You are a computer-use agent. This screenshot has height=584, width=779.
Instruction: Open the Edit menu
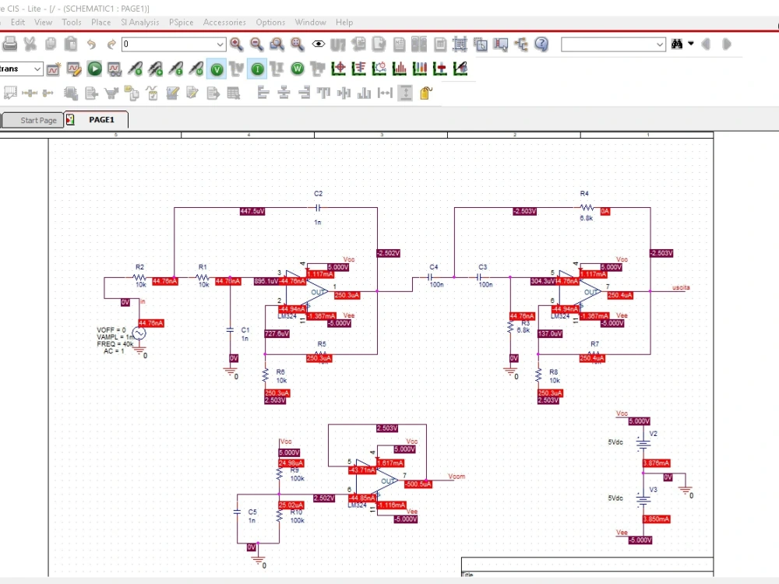18,23
